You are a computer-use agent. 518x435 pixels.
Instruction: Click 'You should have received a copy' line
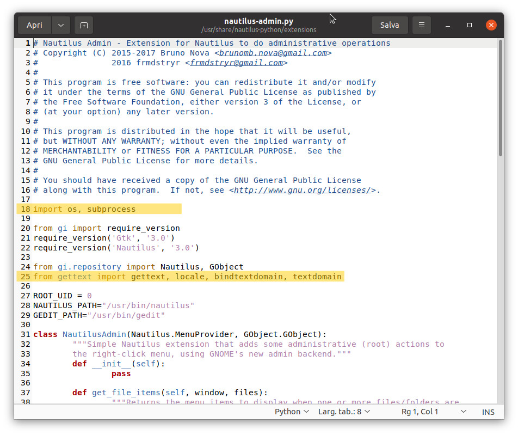[197, 180]
